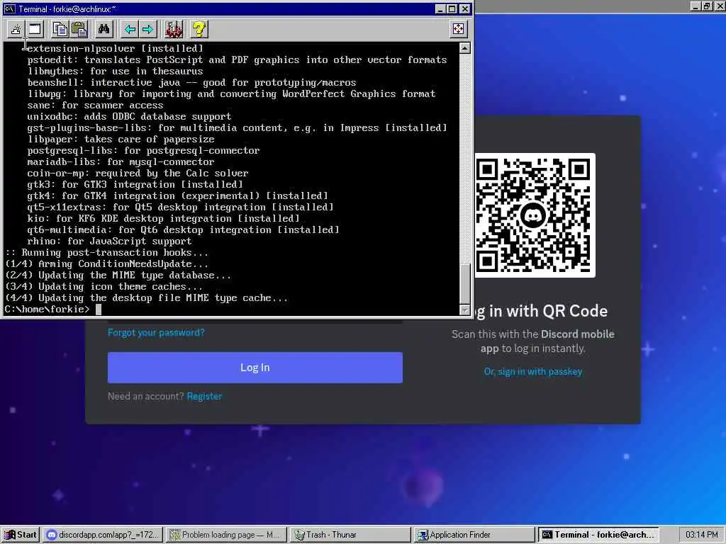Click the paste clipboard icon in Terminal toolbar
The height and width of the screenshot is (544, 726).
[x=79, y=29]
